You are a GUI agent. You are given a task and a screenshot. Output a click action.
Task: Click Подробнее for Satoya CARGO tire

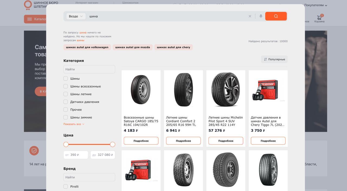pos(141,141)
